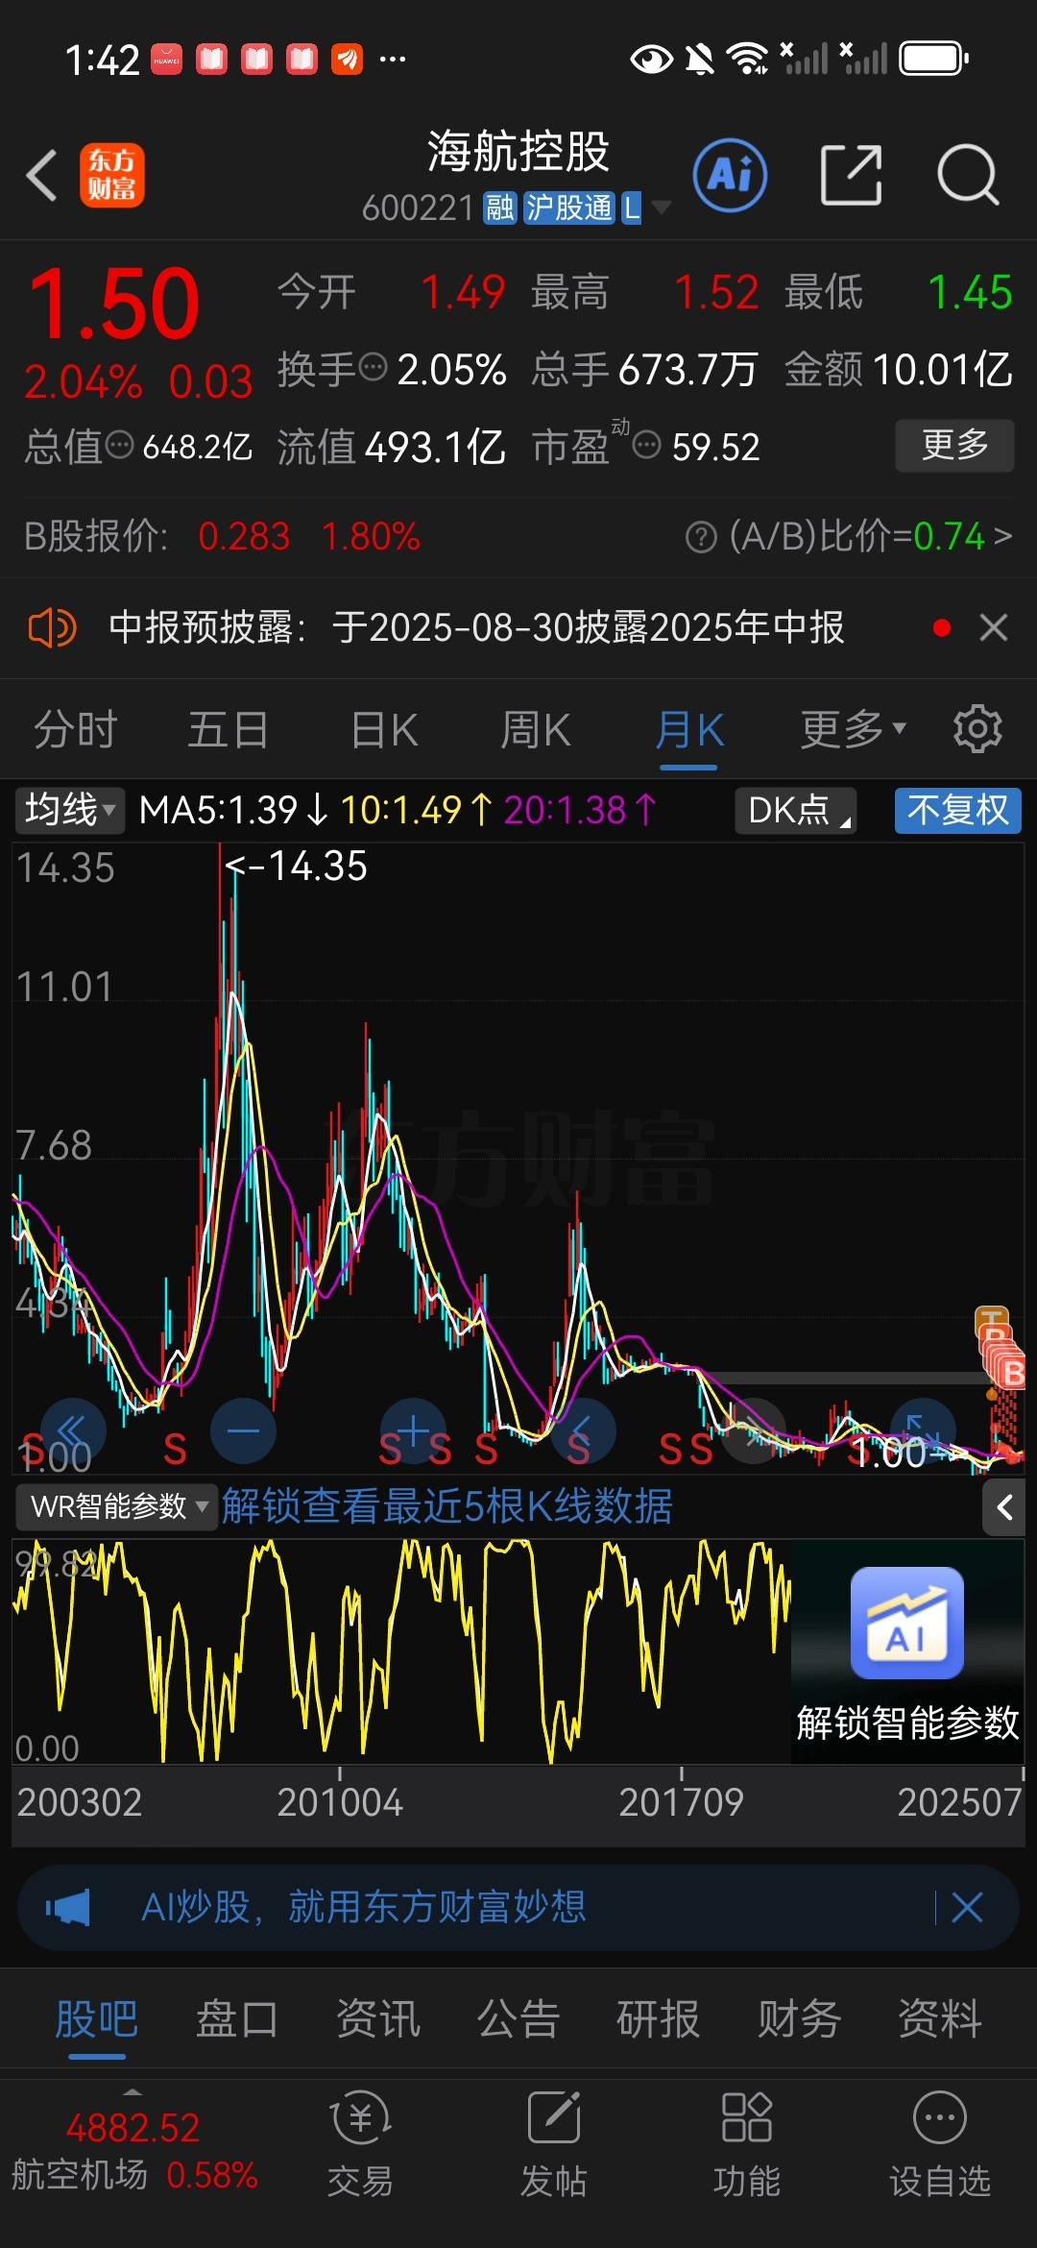
Task: Tap the orange speaker announcement icon
Action: [x=53, y=628]
